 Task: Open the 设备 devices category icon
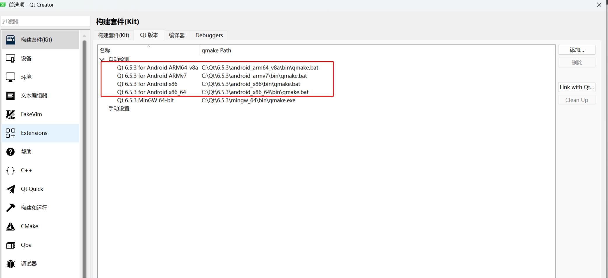click(x=10, y=58)
